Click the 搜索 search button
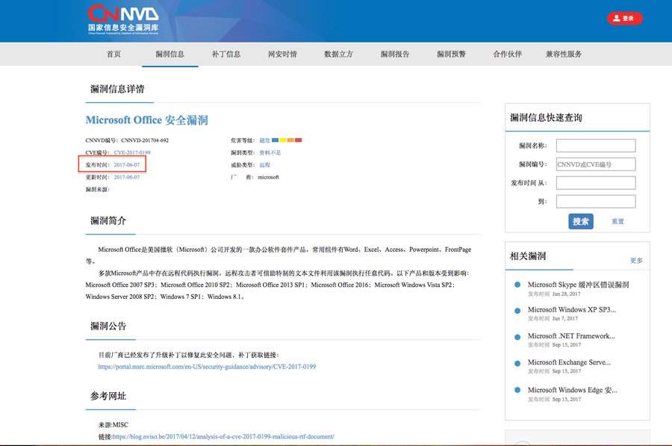672x446 pixels. click(x=581, y=221)
